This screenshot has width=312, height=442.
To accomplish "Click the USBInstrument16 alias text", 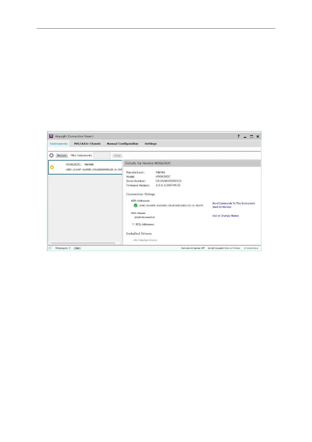I will point(145,217).
